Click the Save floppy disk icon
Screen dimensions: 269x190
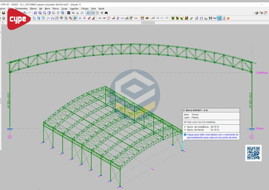pos(3,13)
